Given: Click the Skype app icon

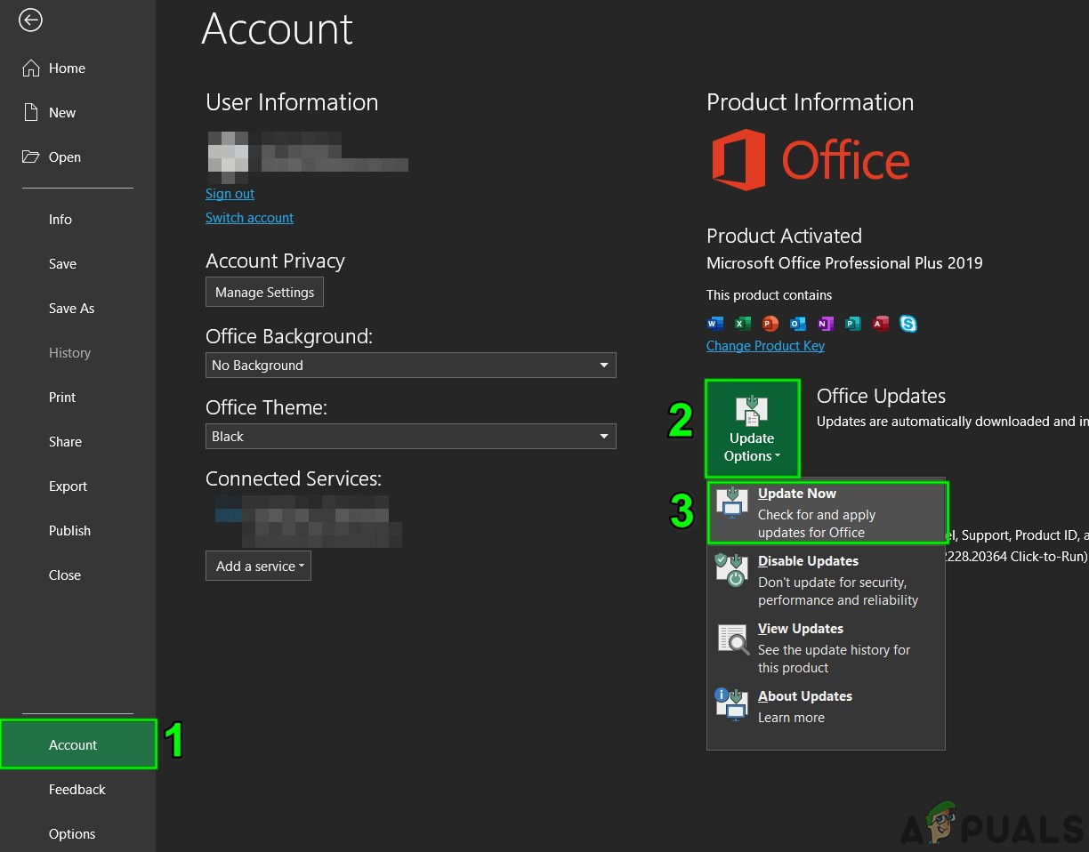Looking at the screenshot, I should click(908, 324).
